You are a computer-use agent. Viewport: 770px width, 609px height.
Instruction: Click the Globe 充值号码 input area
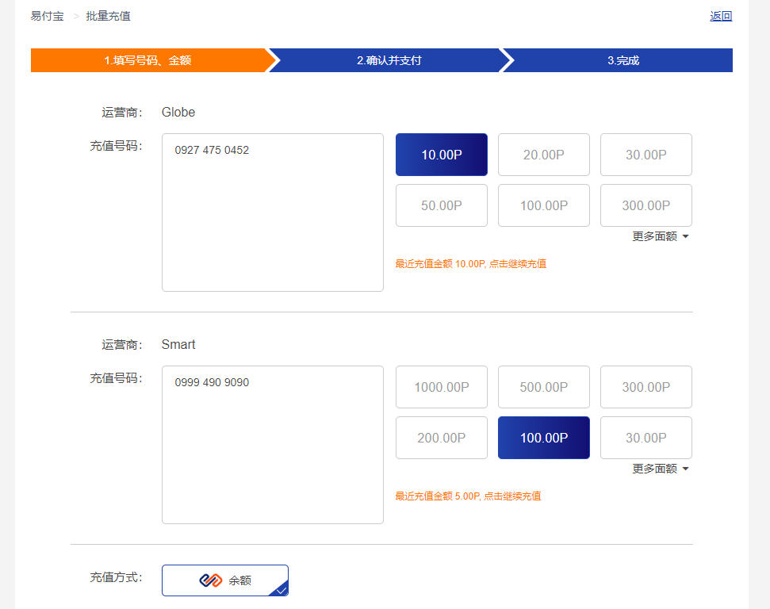[272, 213]
